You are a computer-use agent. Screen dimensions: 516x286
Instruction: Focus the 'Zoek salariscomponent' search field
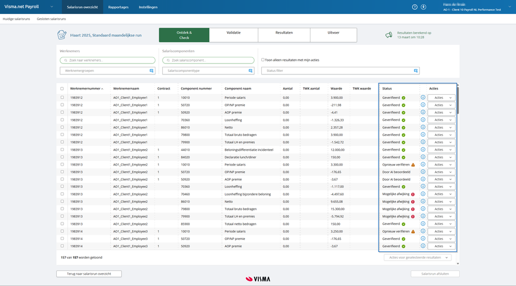pyautogui.click(x=208, y=61)
